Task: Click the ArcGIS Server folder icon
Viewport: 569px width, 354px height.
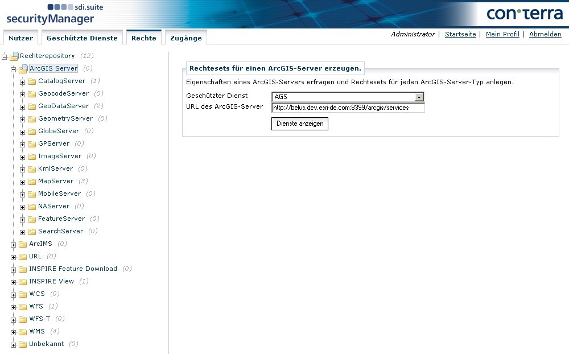Action: click(x=23, y=69)
